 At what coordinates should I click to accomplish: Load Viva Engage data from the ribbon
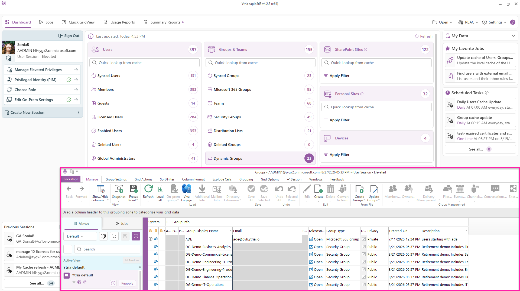point(187,189)
